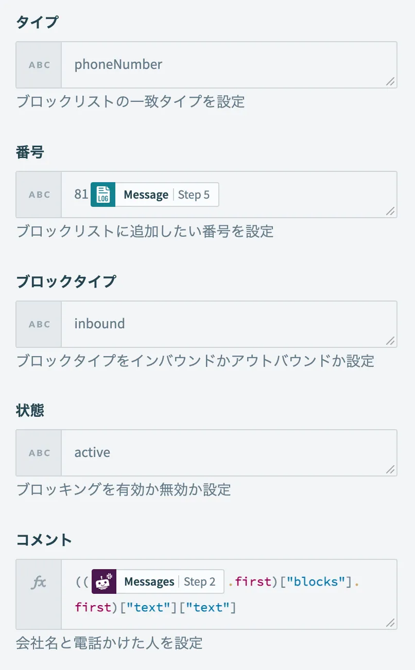This screenshot has height=670, width=415.
Task: Click the ABC type icon for タイプ field
Action: pos(39,65)
